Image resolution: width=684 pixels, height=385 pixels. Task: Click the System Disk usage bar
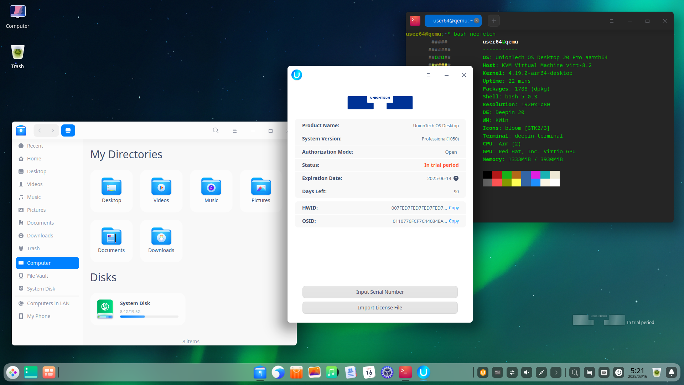(x=149, y=317)
